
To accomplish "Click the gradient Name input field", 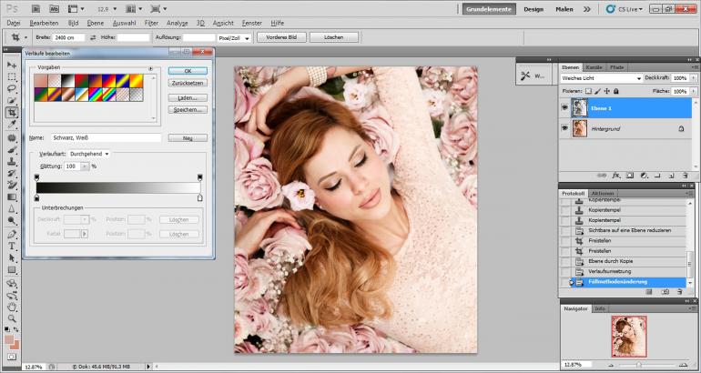I will [106, 138].
